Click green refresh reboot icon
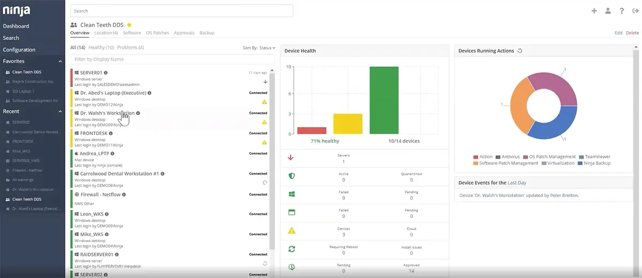The image size is (642, 278). (292, 249)
